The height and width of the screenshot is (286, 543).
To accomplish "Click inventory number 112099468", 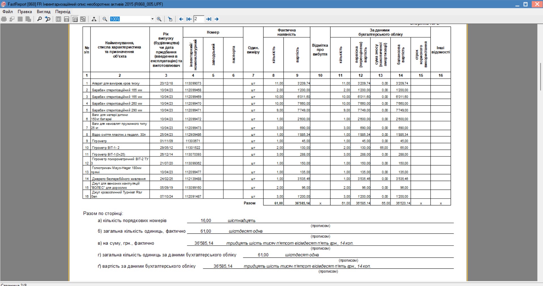I will point(193,90).
